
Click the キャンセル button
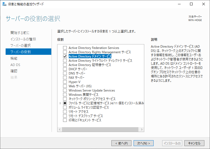point(194,143)
